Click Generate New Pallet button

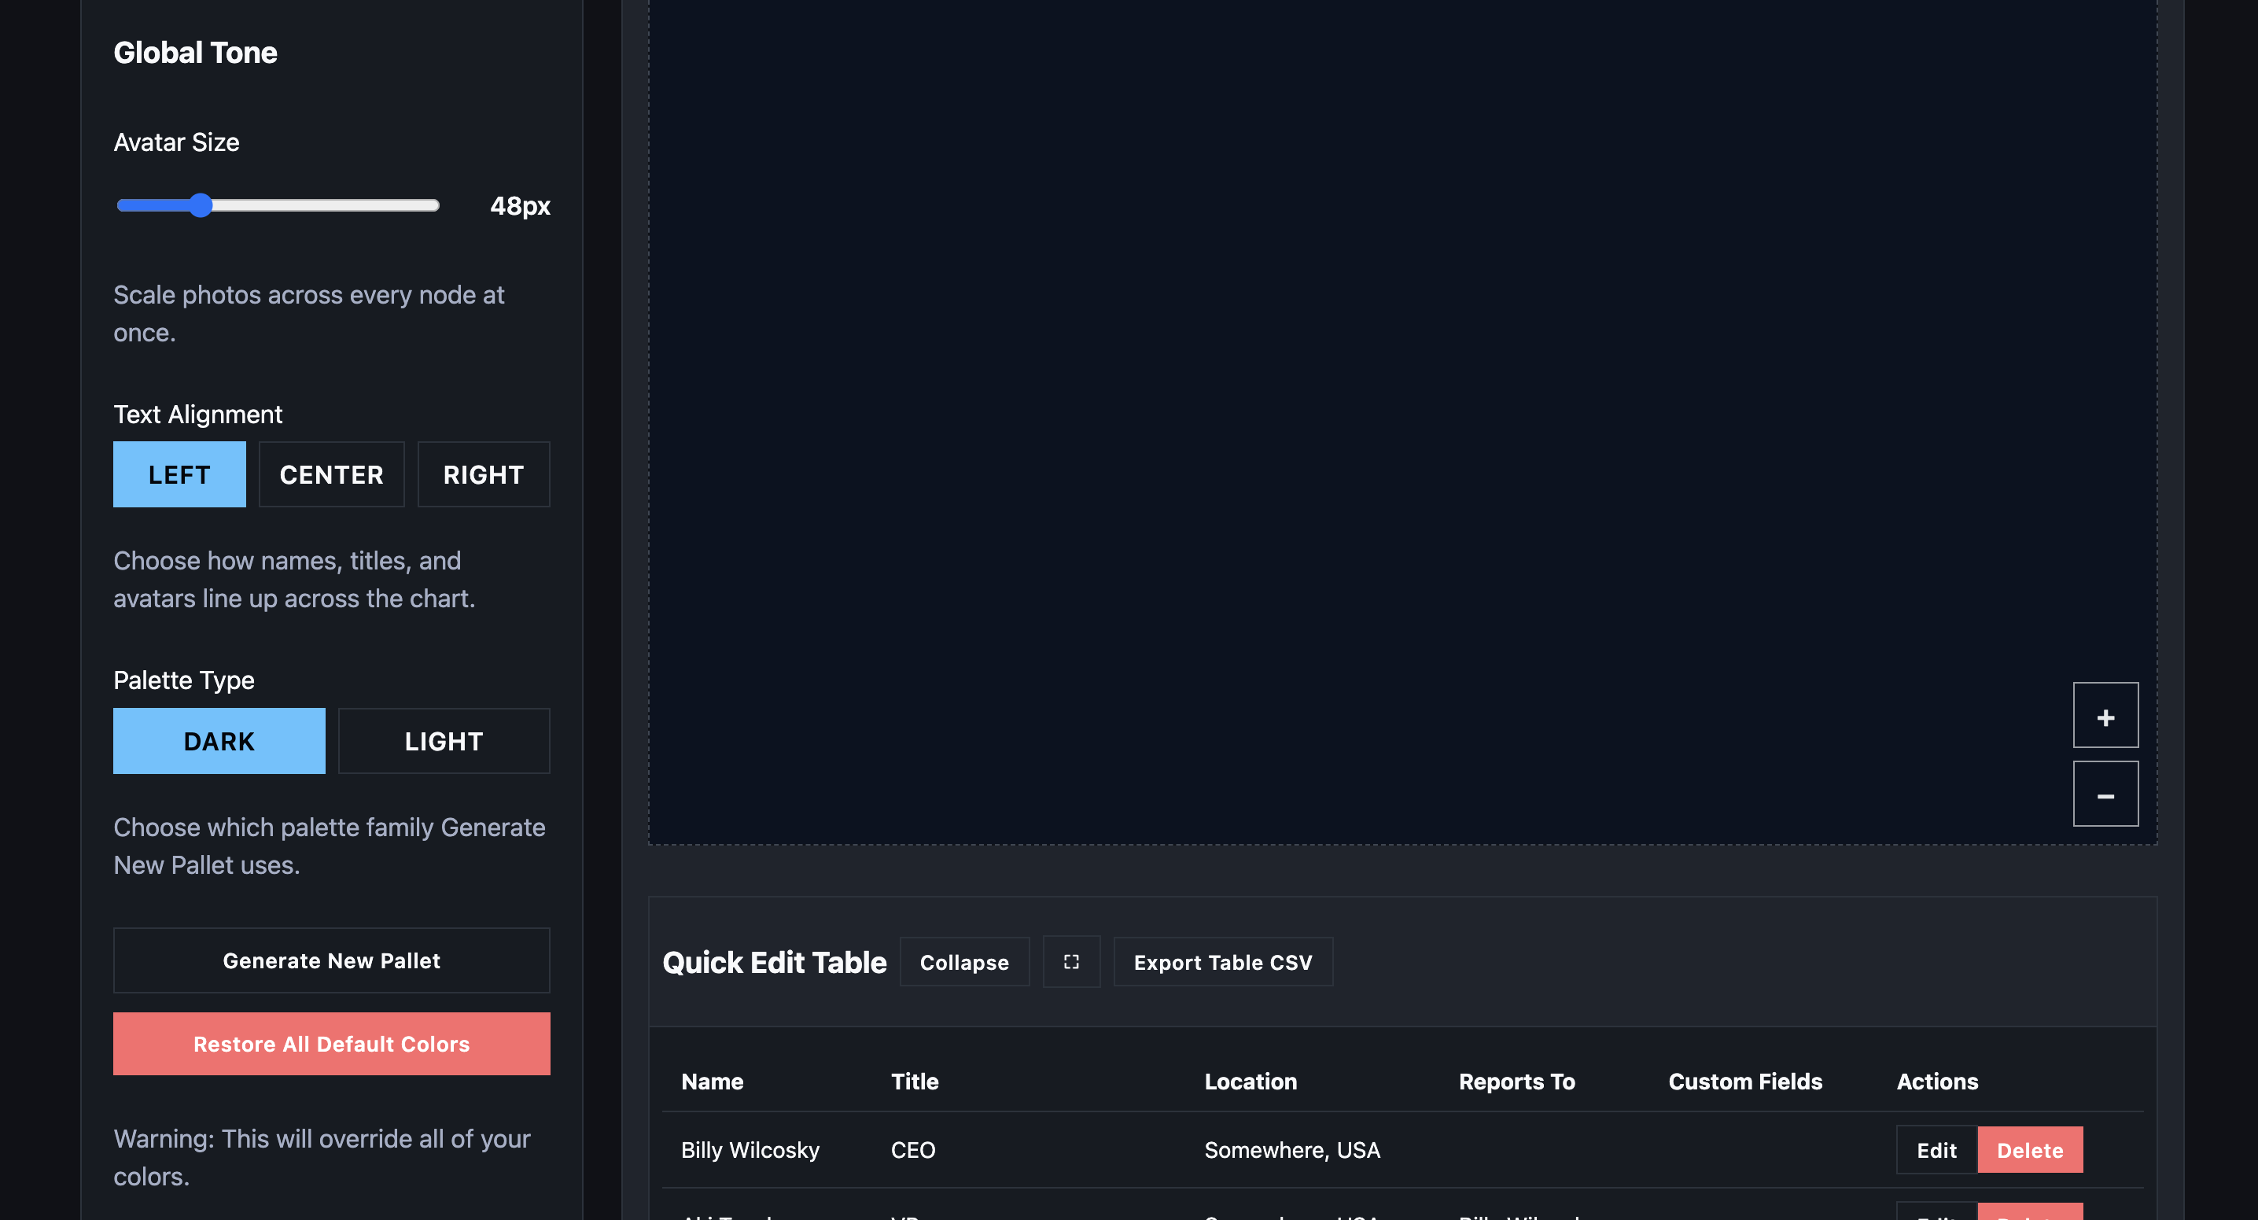coord(331,960)
